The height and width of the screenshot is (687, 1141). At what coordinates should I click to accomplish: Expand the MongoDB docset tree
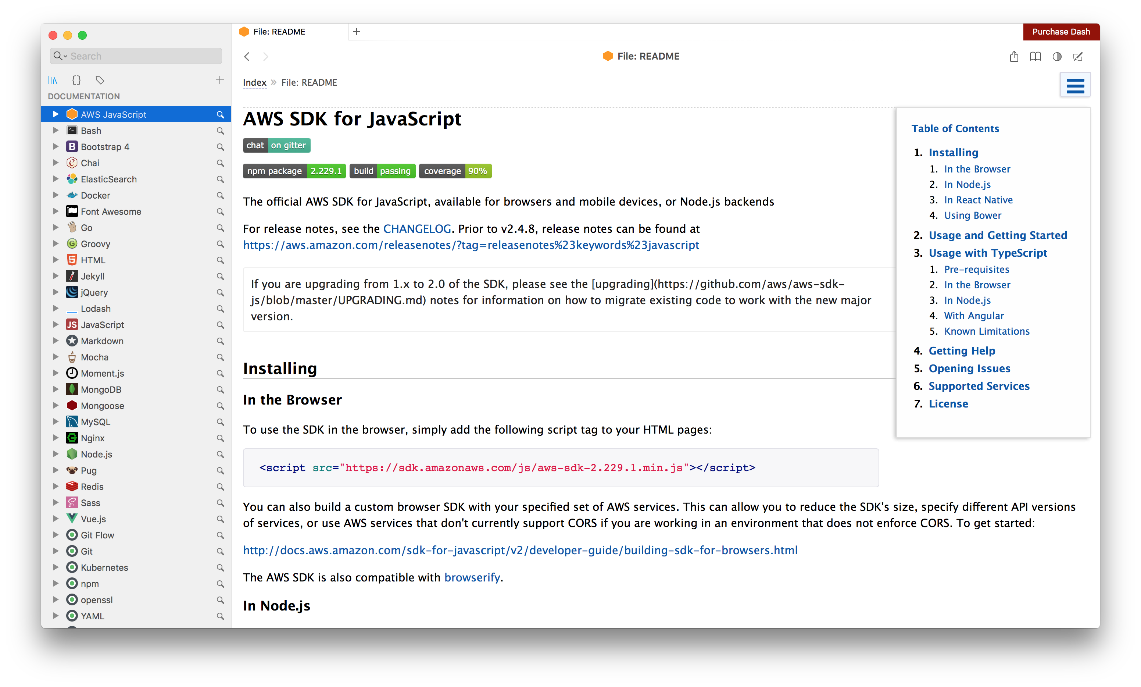click(56, 389)
